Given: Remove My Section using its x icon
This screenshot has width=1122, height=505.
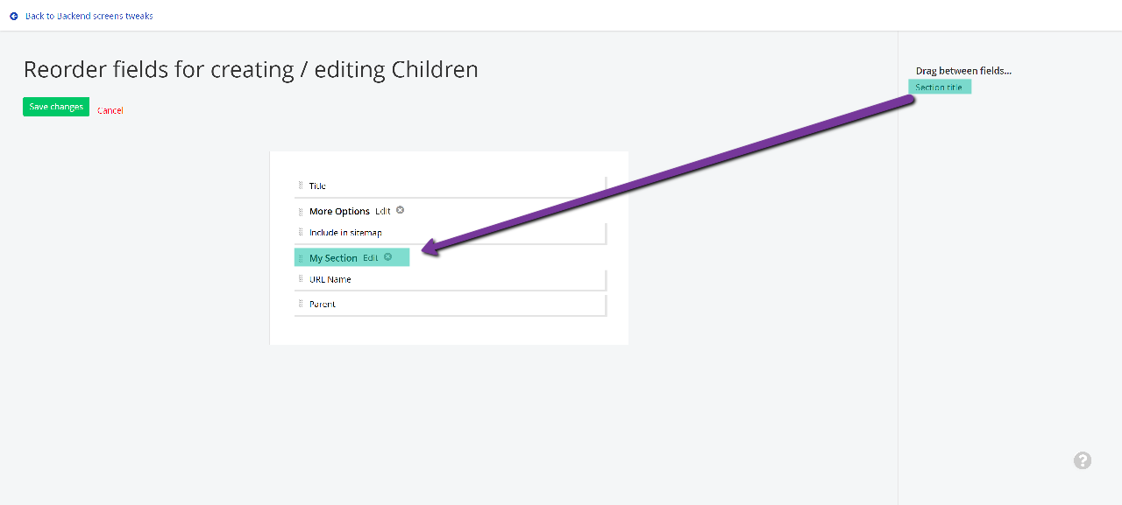Looking at the screenshot, I should 388,257.
